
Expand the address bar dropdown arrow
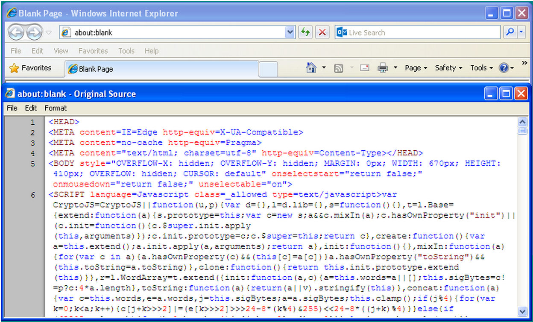tap(290, 32)
